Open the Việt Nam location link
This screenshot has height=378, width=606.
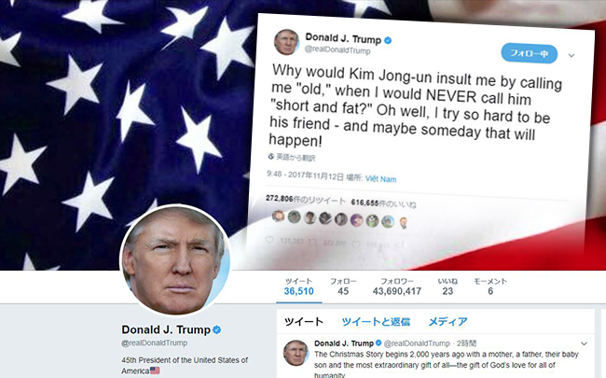[x=380, y=179]
